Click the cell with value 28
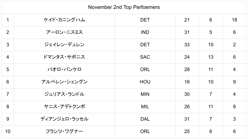 click(x=187, y=69)
